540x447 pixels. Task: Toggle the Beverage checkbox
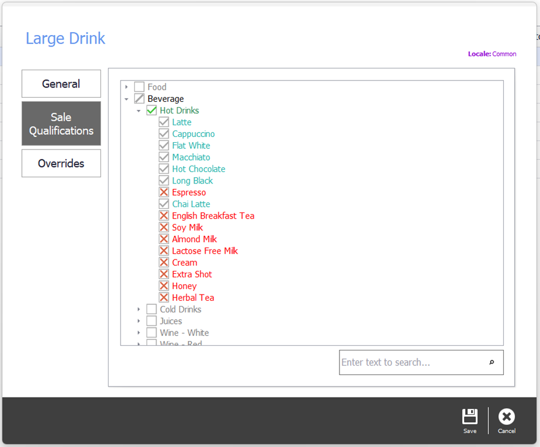(139, 98)
